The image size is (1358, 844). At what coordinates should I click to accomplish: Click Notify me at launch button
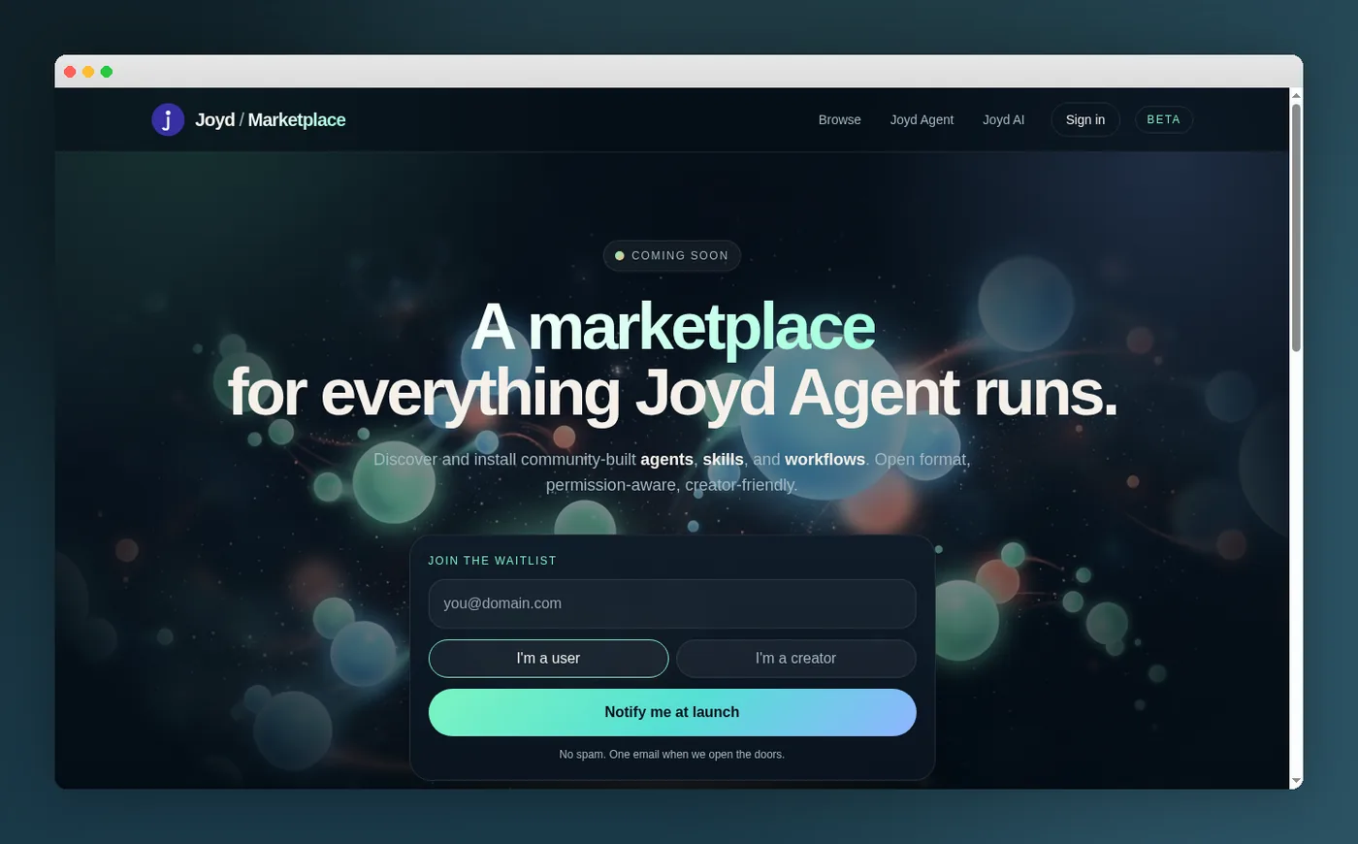pyautogui.click(x=671, y=712)
